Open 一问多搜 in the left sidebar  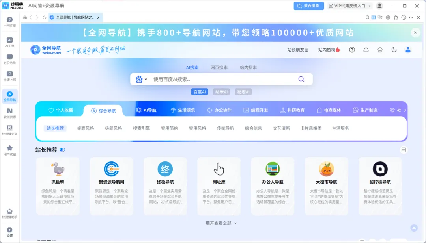click(9, 22)
